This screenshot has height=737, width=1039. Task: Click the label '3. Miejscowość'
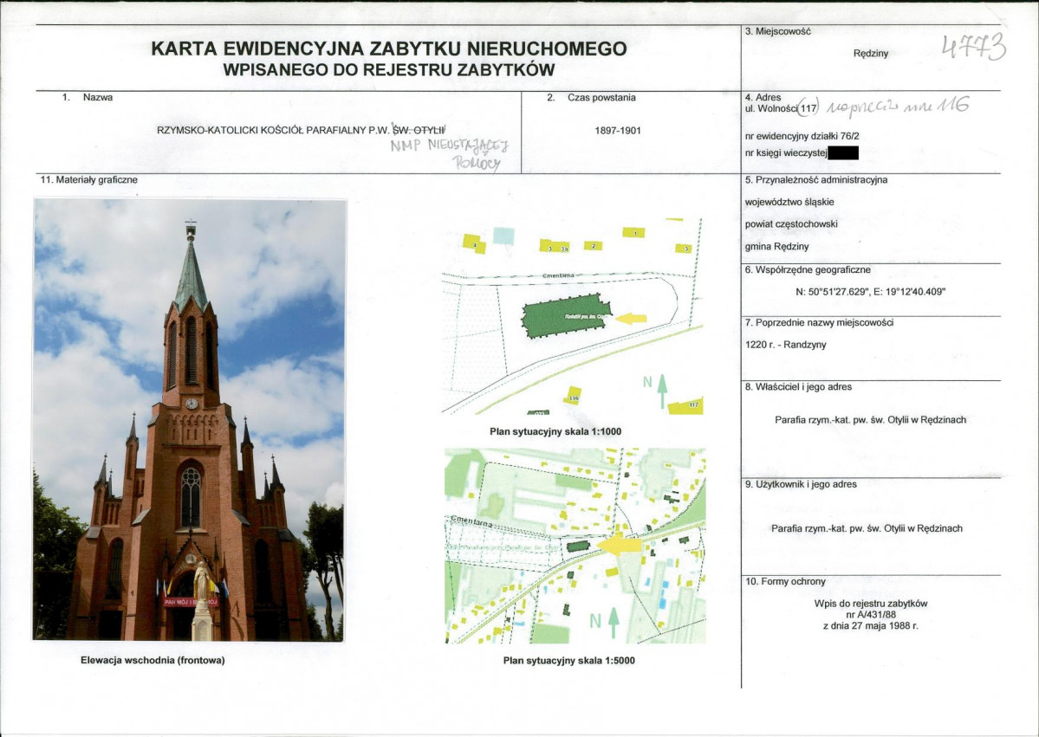click(777, 31)
